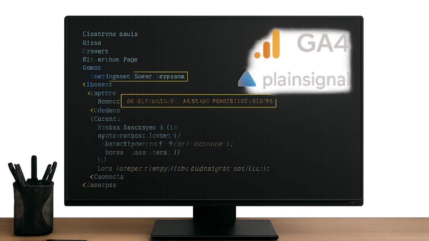429x241 pixels.
Task: Click the code line ending in "Page"
Action: (110, 60)
